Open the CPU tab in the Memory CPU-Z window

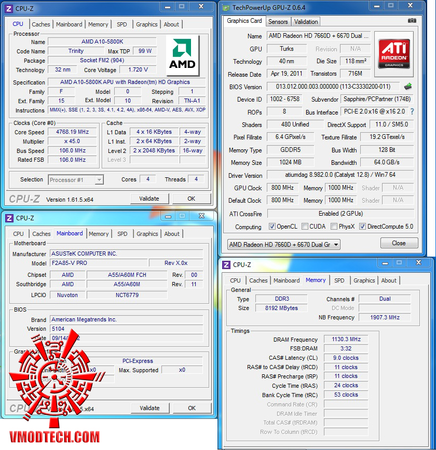tap(236, 280)
